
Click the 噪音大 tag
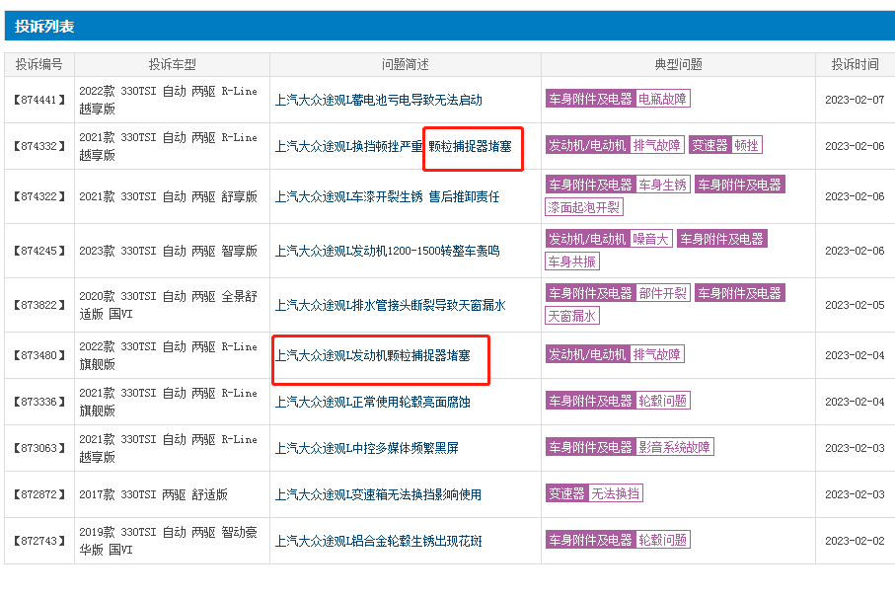650,239
